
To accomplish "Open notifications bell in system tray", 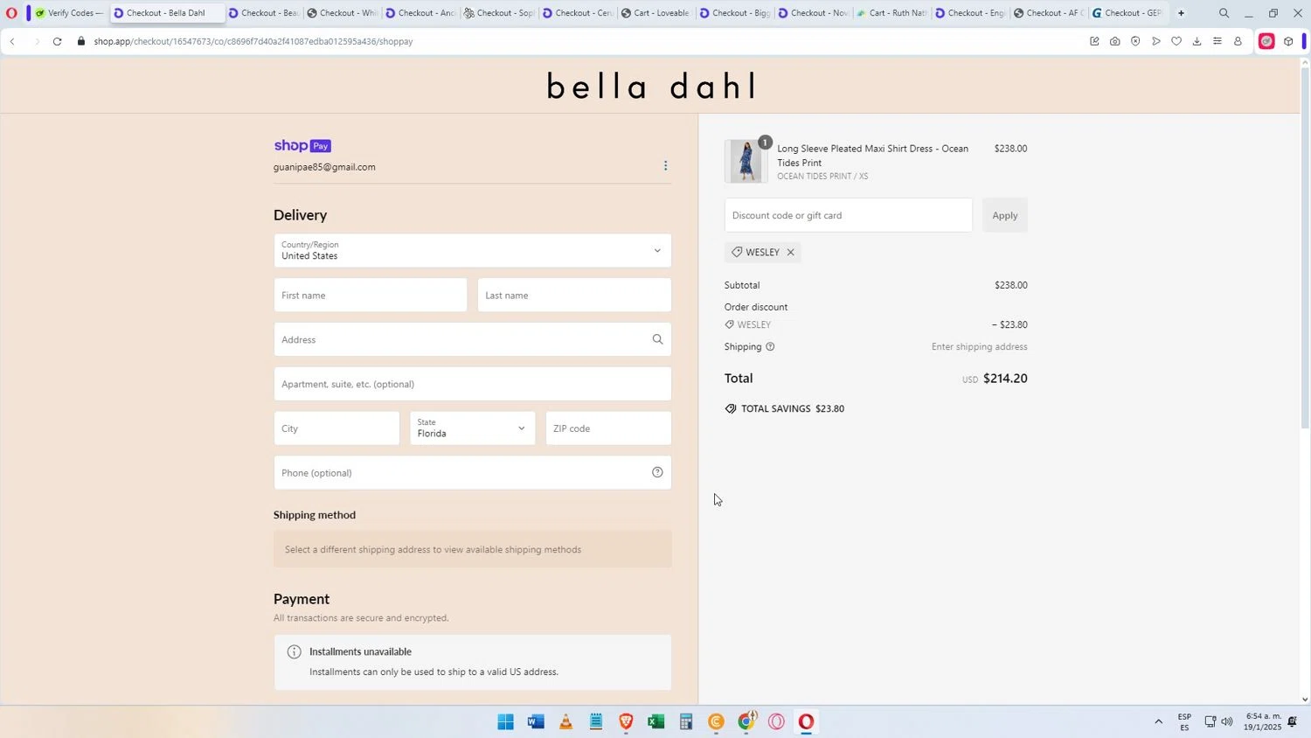I will 1292,721.
